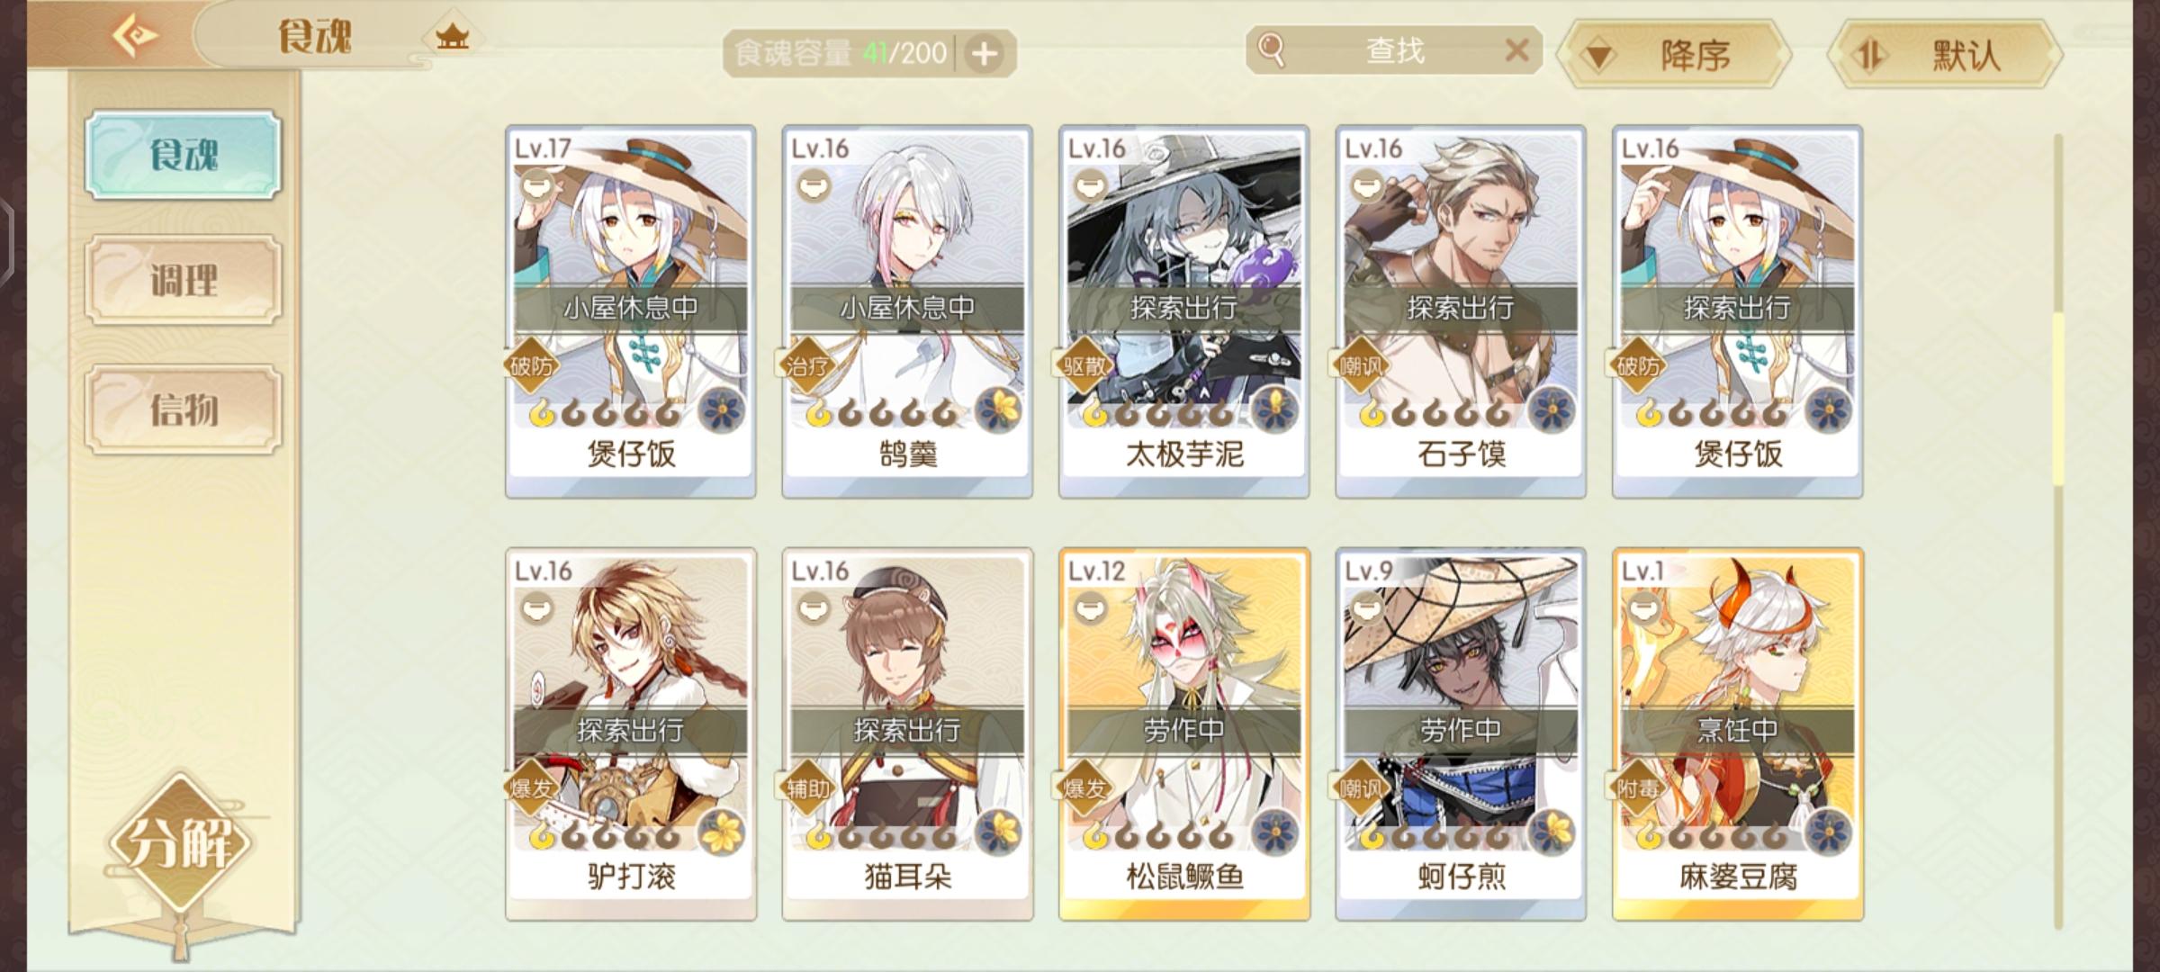
Task: Clear search with the X icon
Action: tap(1516, 50)
